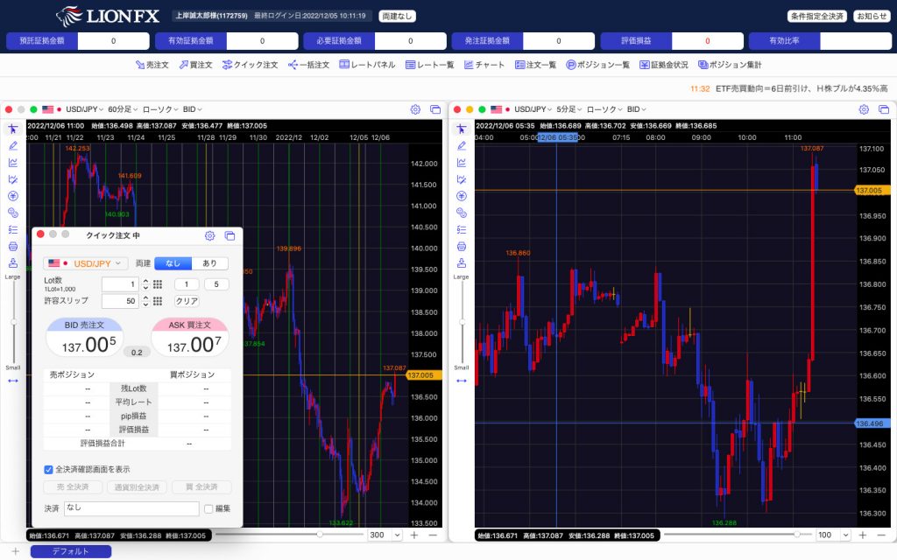Open the keypad grid next to Lot数
The width and height of the screenshot is (897, 560).
158,284
